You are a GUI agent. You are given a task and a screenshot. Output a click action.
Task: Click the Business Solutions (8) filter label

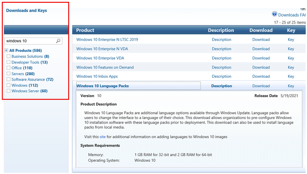[30, 56]
